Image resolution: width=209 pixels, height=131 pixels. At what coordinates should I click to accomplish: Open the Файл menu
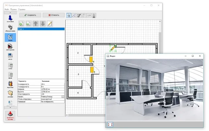click(x=7, y=9)
